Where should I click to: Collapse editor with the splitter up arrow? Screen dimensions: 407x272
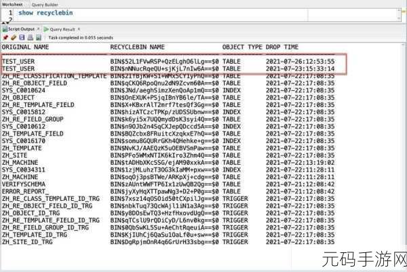(x=3, y=23)
